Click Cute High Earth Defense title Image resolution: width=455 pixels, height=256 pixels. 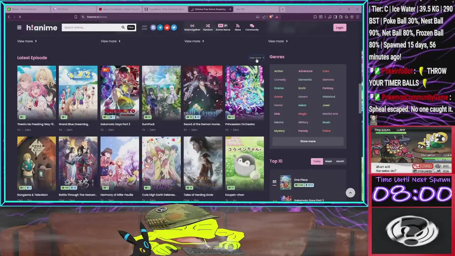pyautogui.click(x=159, y=195)
